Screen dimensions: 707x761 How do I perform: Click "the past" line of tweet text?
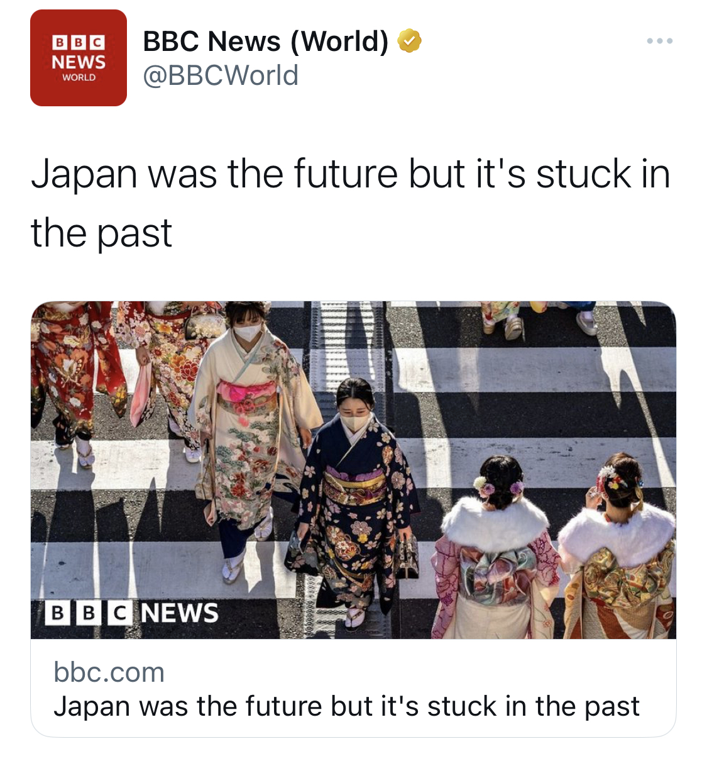coord(101,233)
